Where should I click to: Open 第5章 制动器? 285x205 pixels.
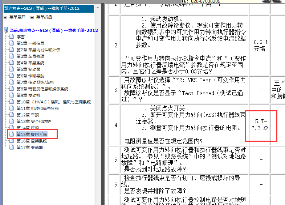pyautogui.click(x=29, y=69)
